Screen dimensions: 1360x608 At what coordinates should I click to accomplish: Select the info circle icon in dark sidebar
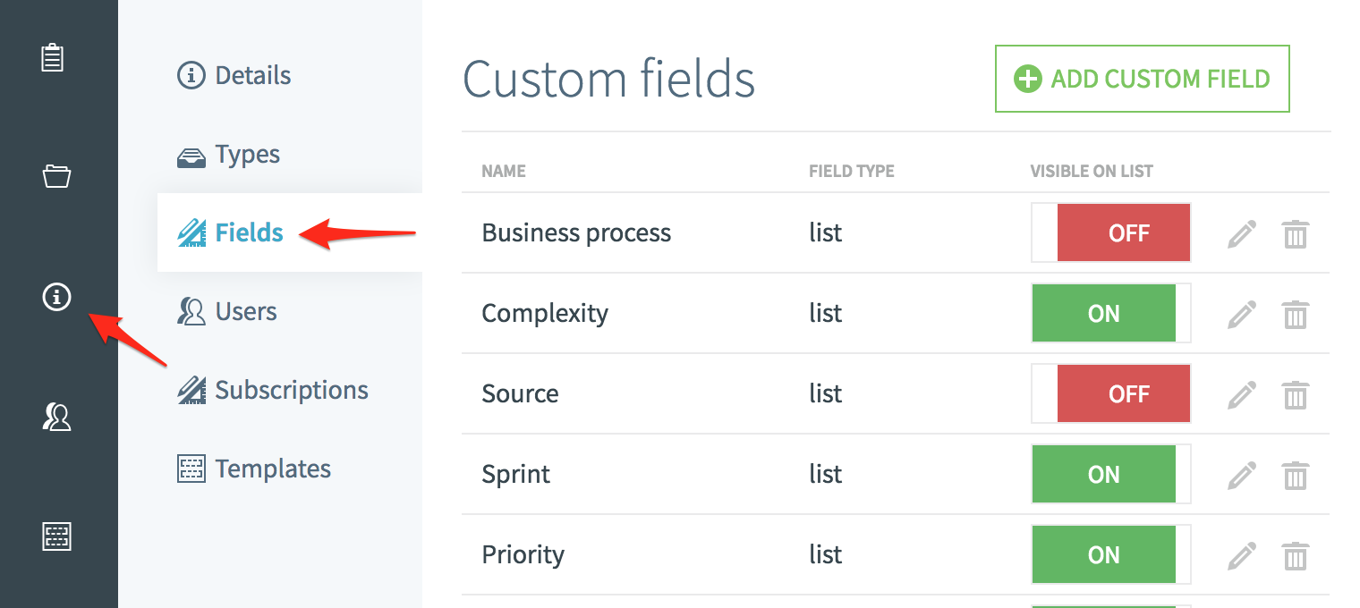56,296
